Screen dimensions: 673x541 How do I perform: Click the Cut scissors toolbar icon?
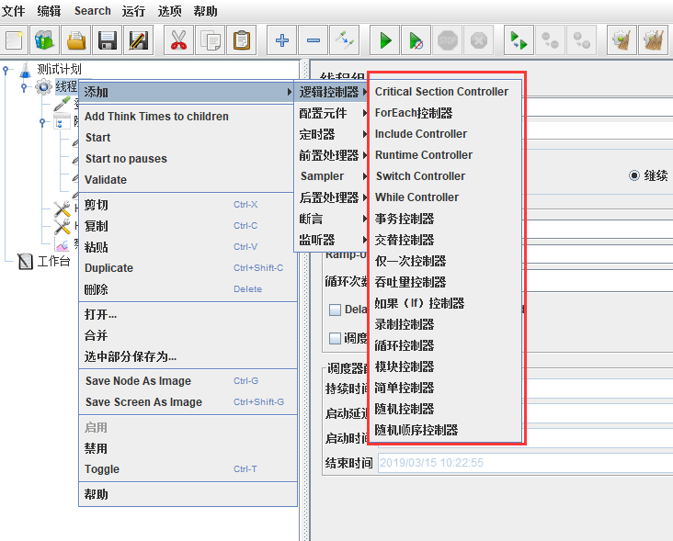pyautogui.click(x=178, y=40)
